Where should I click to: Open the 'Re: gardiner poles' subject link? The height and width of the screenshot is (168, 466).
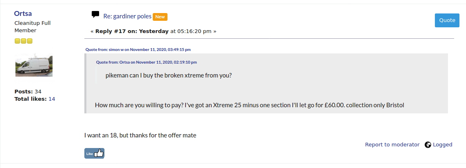coord(127,16)
